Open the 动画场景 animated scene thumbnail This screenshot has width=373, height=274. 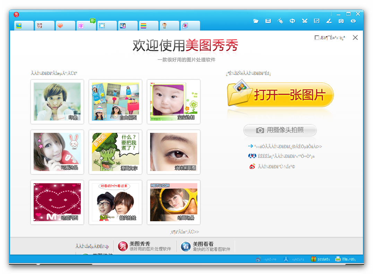point(174,202)
